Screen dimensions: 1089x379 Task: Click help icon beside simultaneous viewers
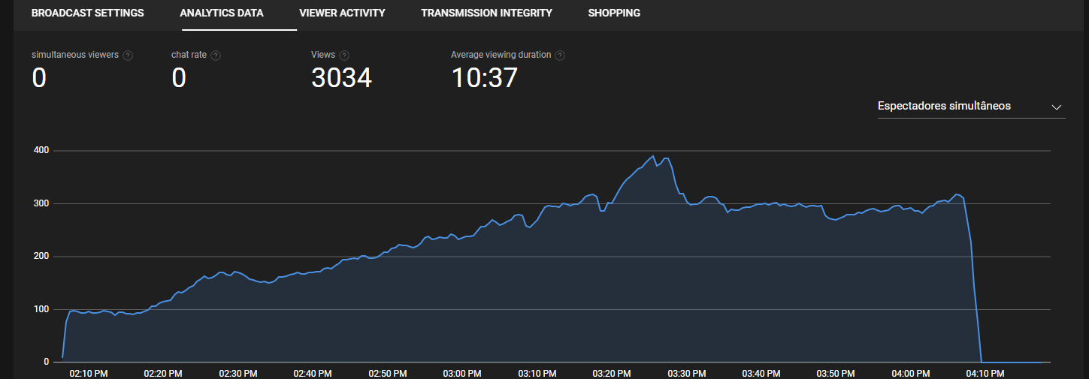128,56
